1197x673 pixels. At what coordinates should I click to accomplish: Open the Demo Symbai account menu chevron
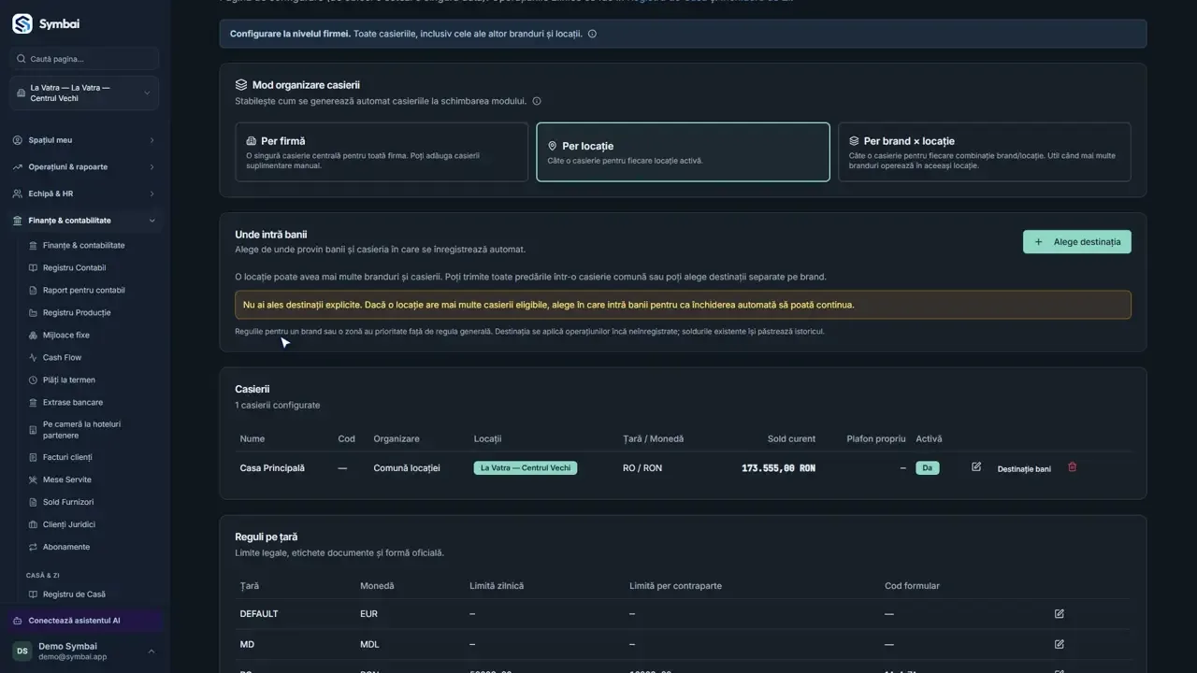(x=151, y=652)
